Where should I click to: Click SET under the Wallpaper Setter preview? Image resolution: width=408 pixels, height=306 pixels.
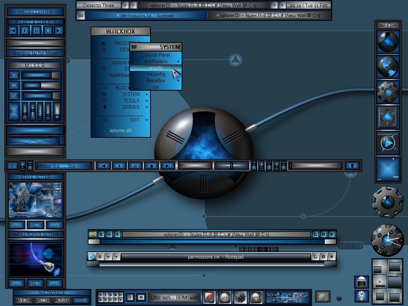tap(35, 283)
